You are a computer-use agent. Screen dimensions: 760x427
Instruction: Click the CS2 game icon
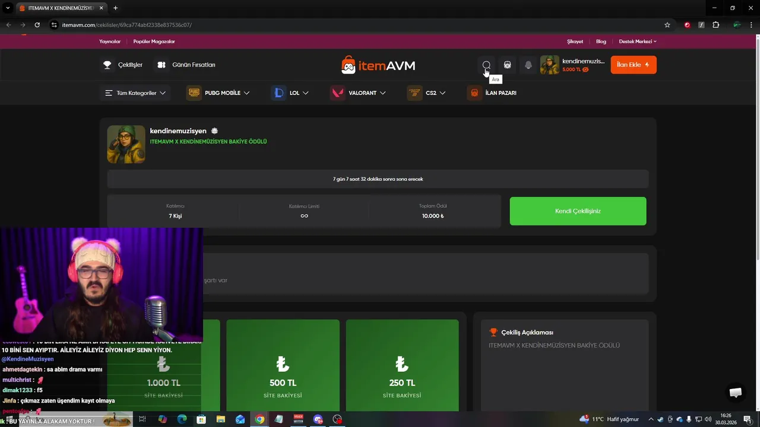(414, 93)
